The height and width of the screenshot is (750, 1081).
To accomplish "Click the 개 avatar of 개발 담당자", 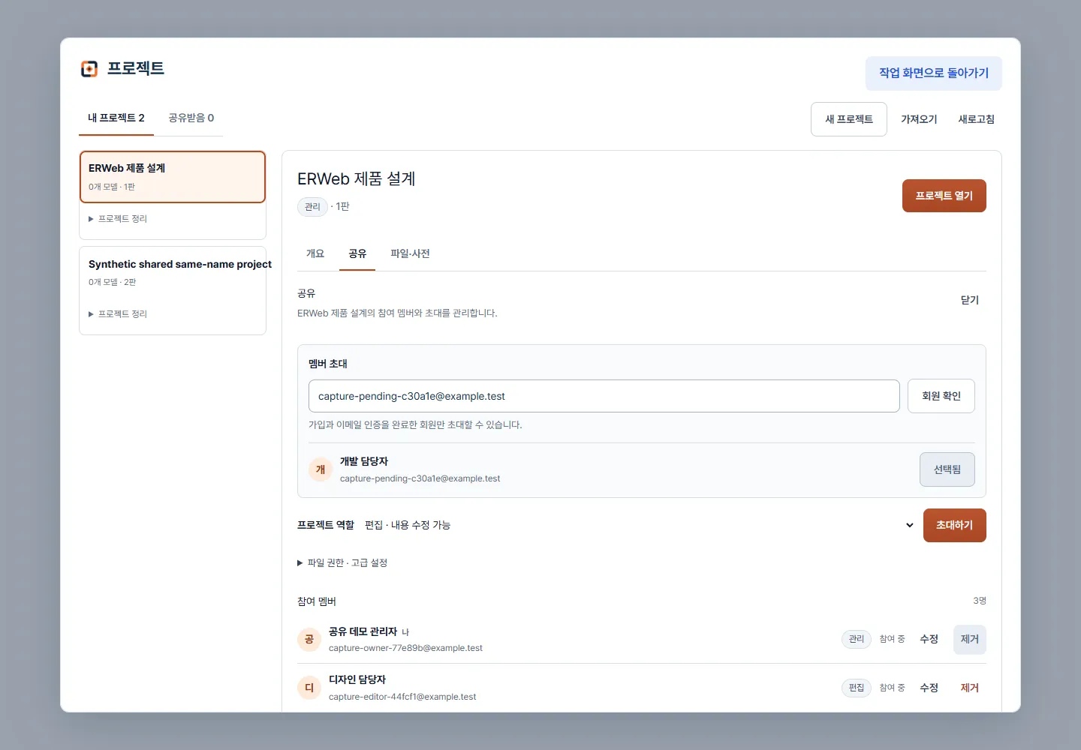I will click(x=321, y=469).
